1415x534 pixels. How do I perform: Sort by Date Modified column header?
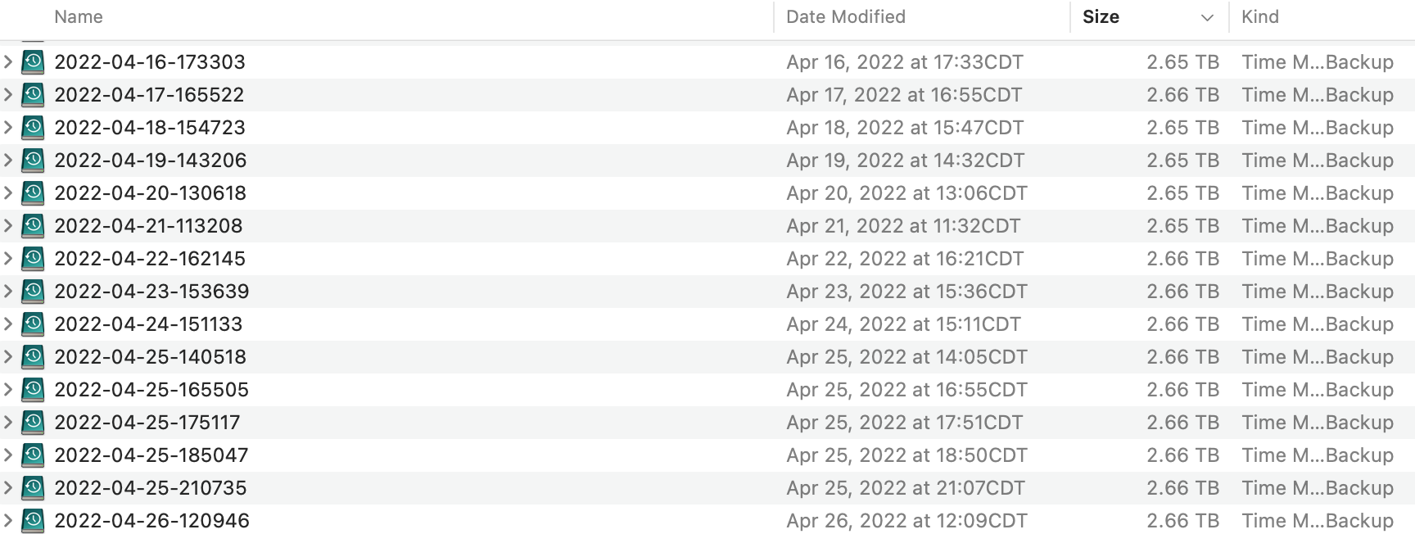pyautogui.click(x=845, y=17)
